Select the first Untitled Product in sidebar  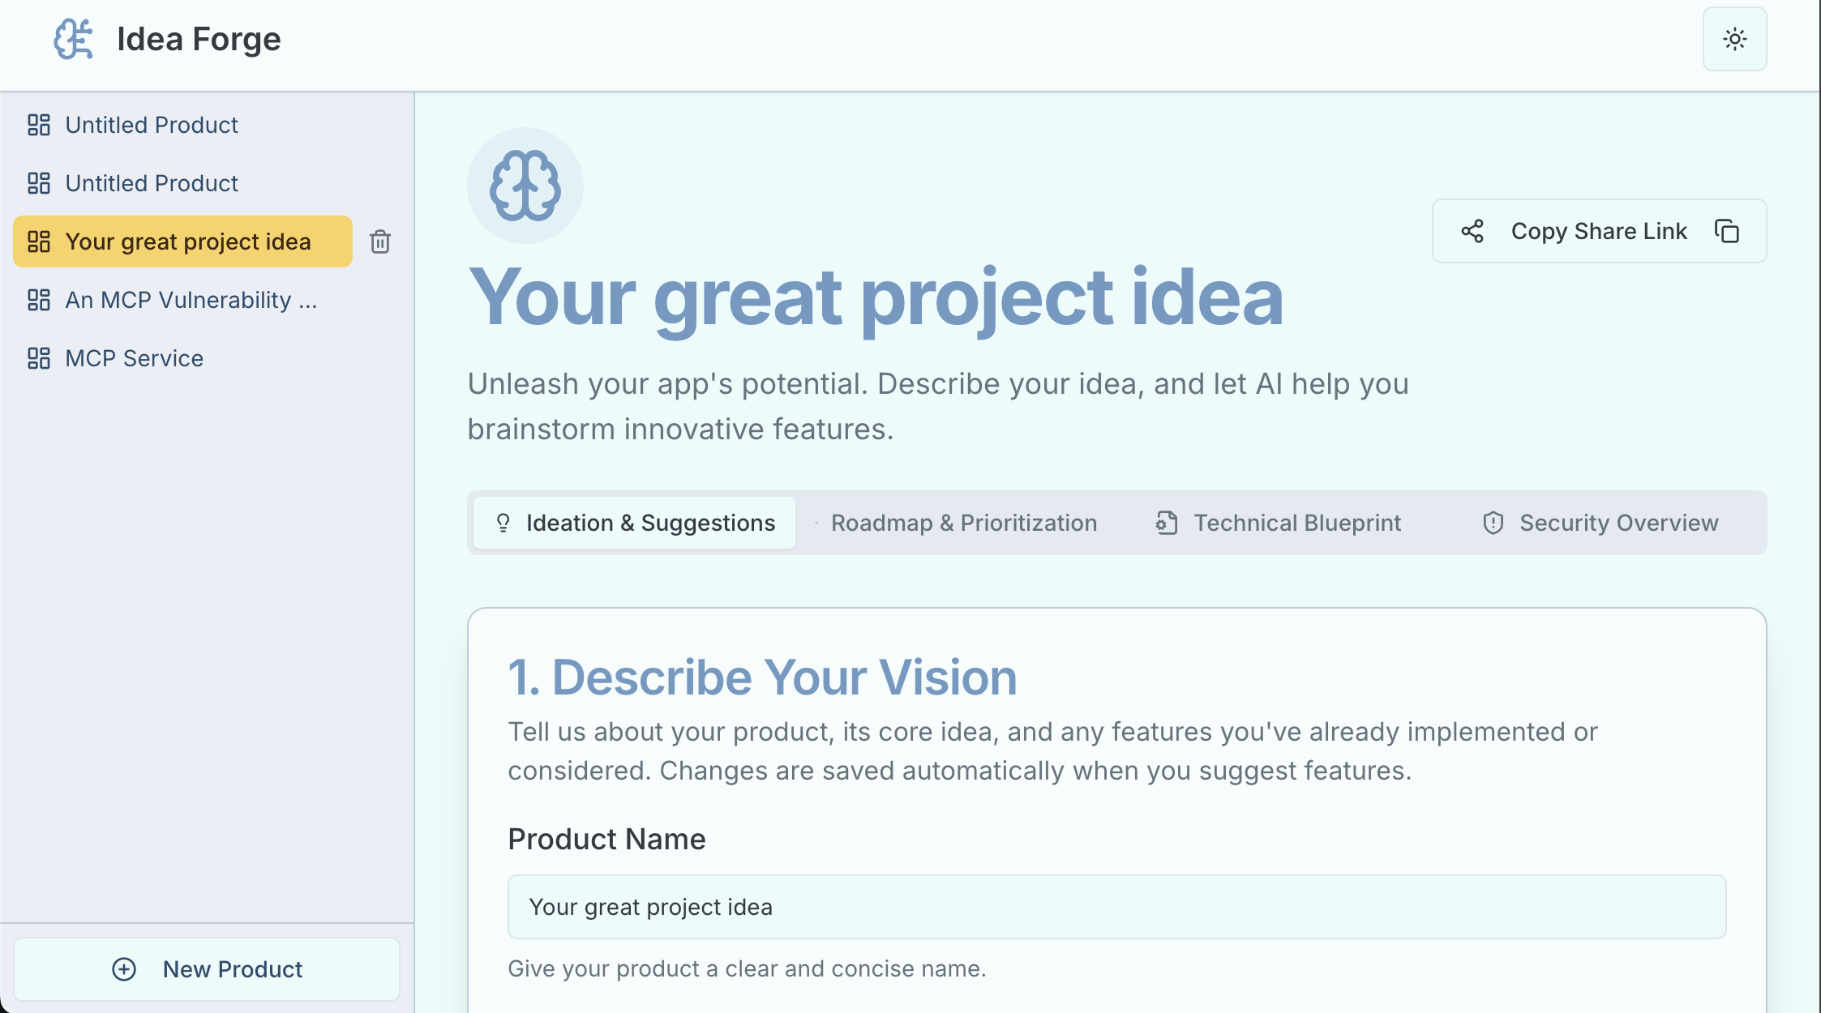[x=151, y=124]
